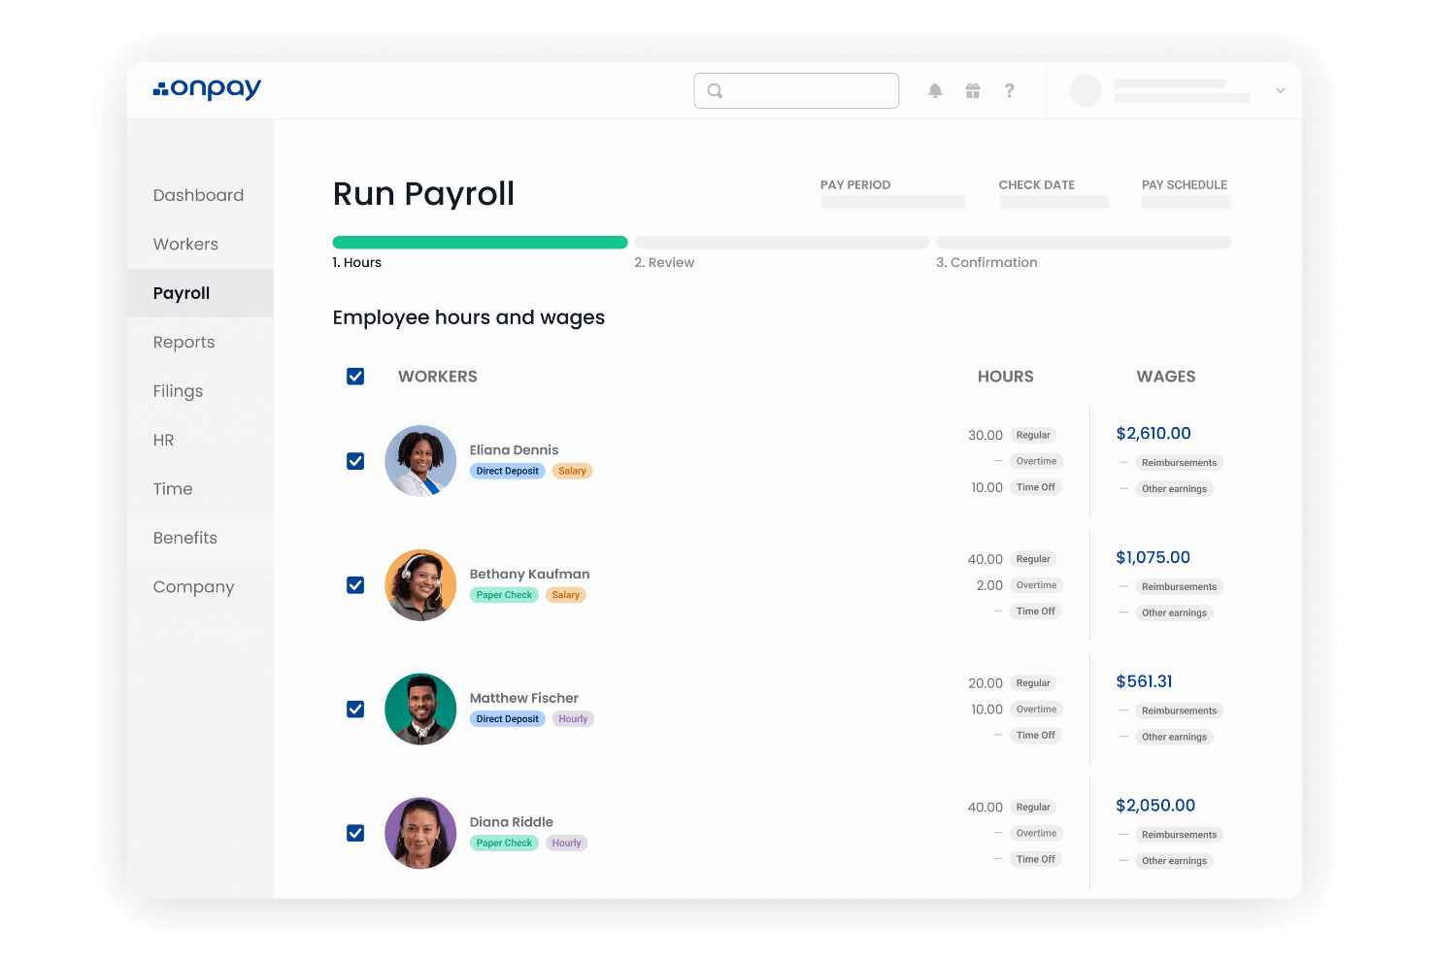Open HR in sidebar
Screen dimensions: 1437x958
163,440
